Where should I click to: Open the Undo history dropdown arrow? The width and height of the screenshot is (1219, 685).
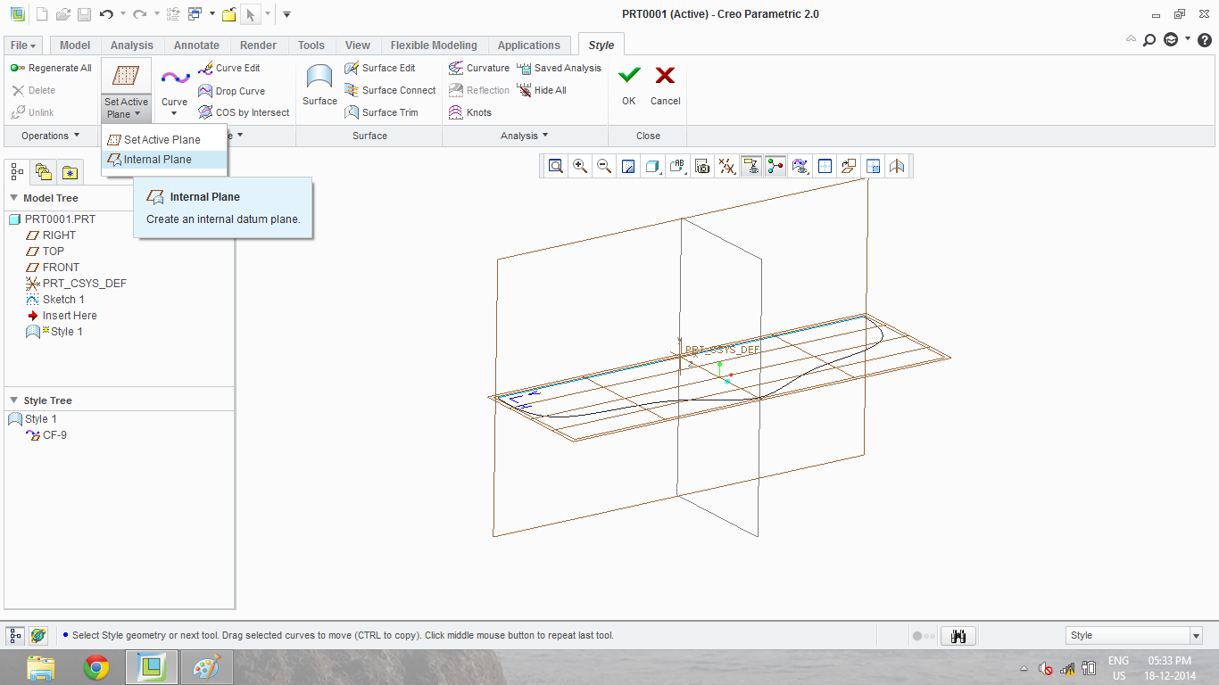click(x=122, y=14)
